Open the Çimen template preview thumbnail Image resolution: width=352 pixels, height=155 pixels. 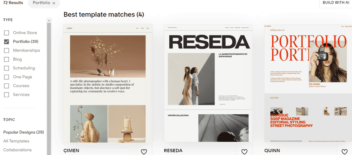(x=108, y=83)
